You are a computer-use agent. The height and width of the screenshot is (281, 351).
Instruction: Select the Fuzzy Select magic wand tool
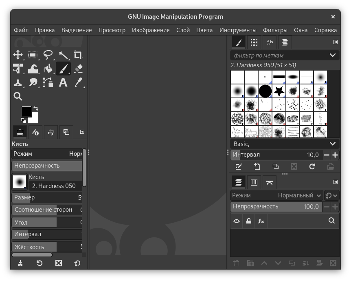click(x=64, y=55)
